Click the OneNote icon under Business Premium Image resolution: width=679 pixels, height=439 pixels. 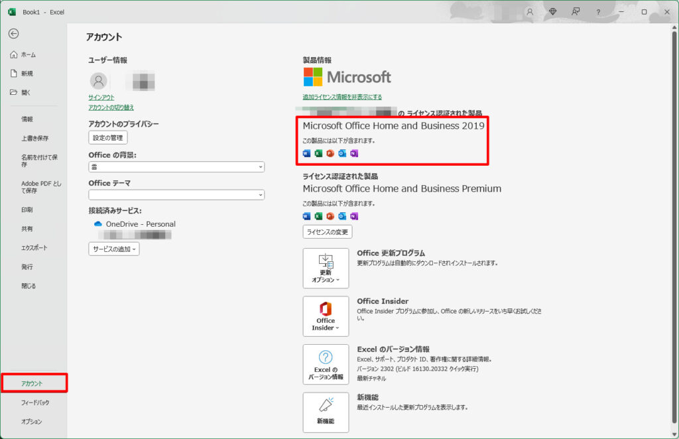(x=354, y=216)
